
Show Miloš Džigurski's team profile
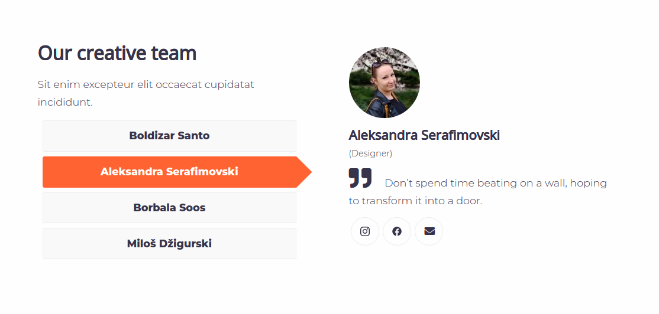pyautogui.click(x=169, y=244)
